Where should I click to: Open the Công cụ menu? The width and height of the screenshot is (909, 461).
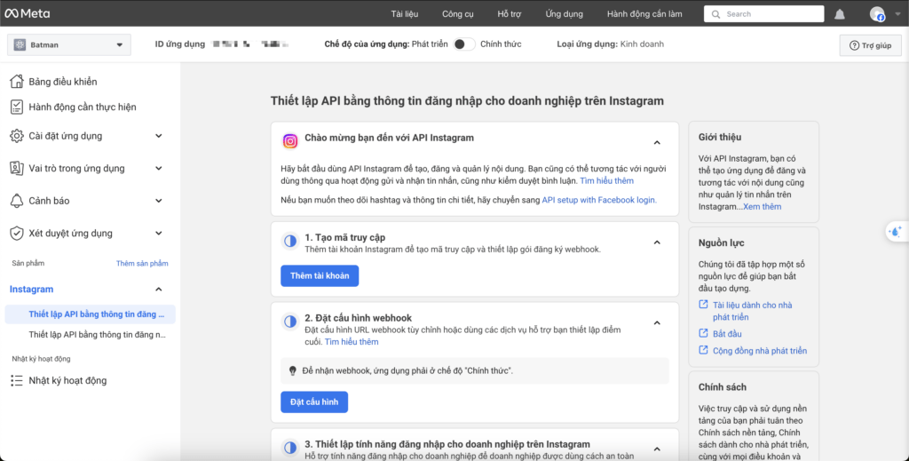click(458, 14)
